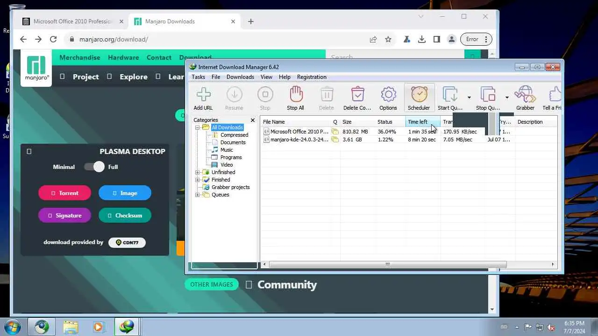Select the Compressed category
598x336 pixels.
click(234, 135)
